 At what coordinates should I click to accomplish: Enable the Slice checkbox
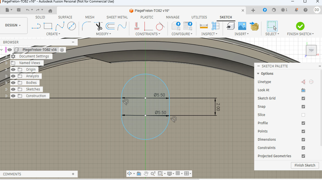303,115
